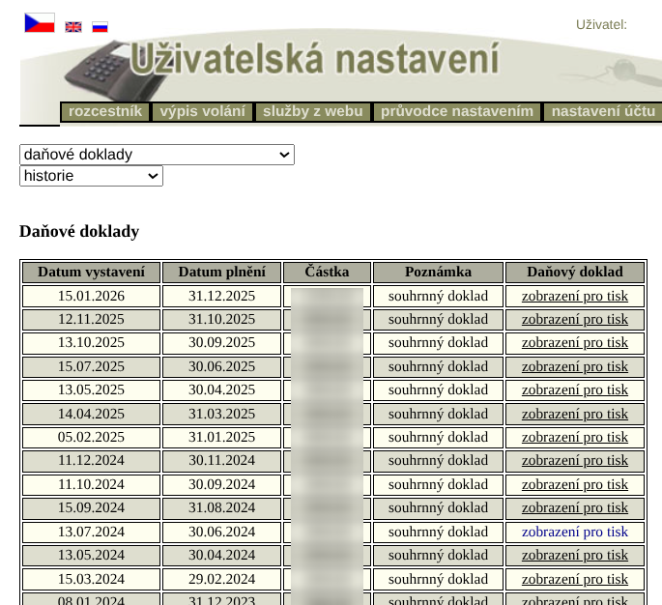
Task: Click the Datum vystavení column header
Action: click(91, 273)
